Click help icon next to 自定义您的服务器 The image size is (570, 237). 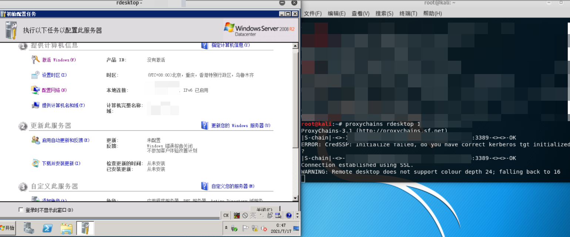(x=205, y=186)
